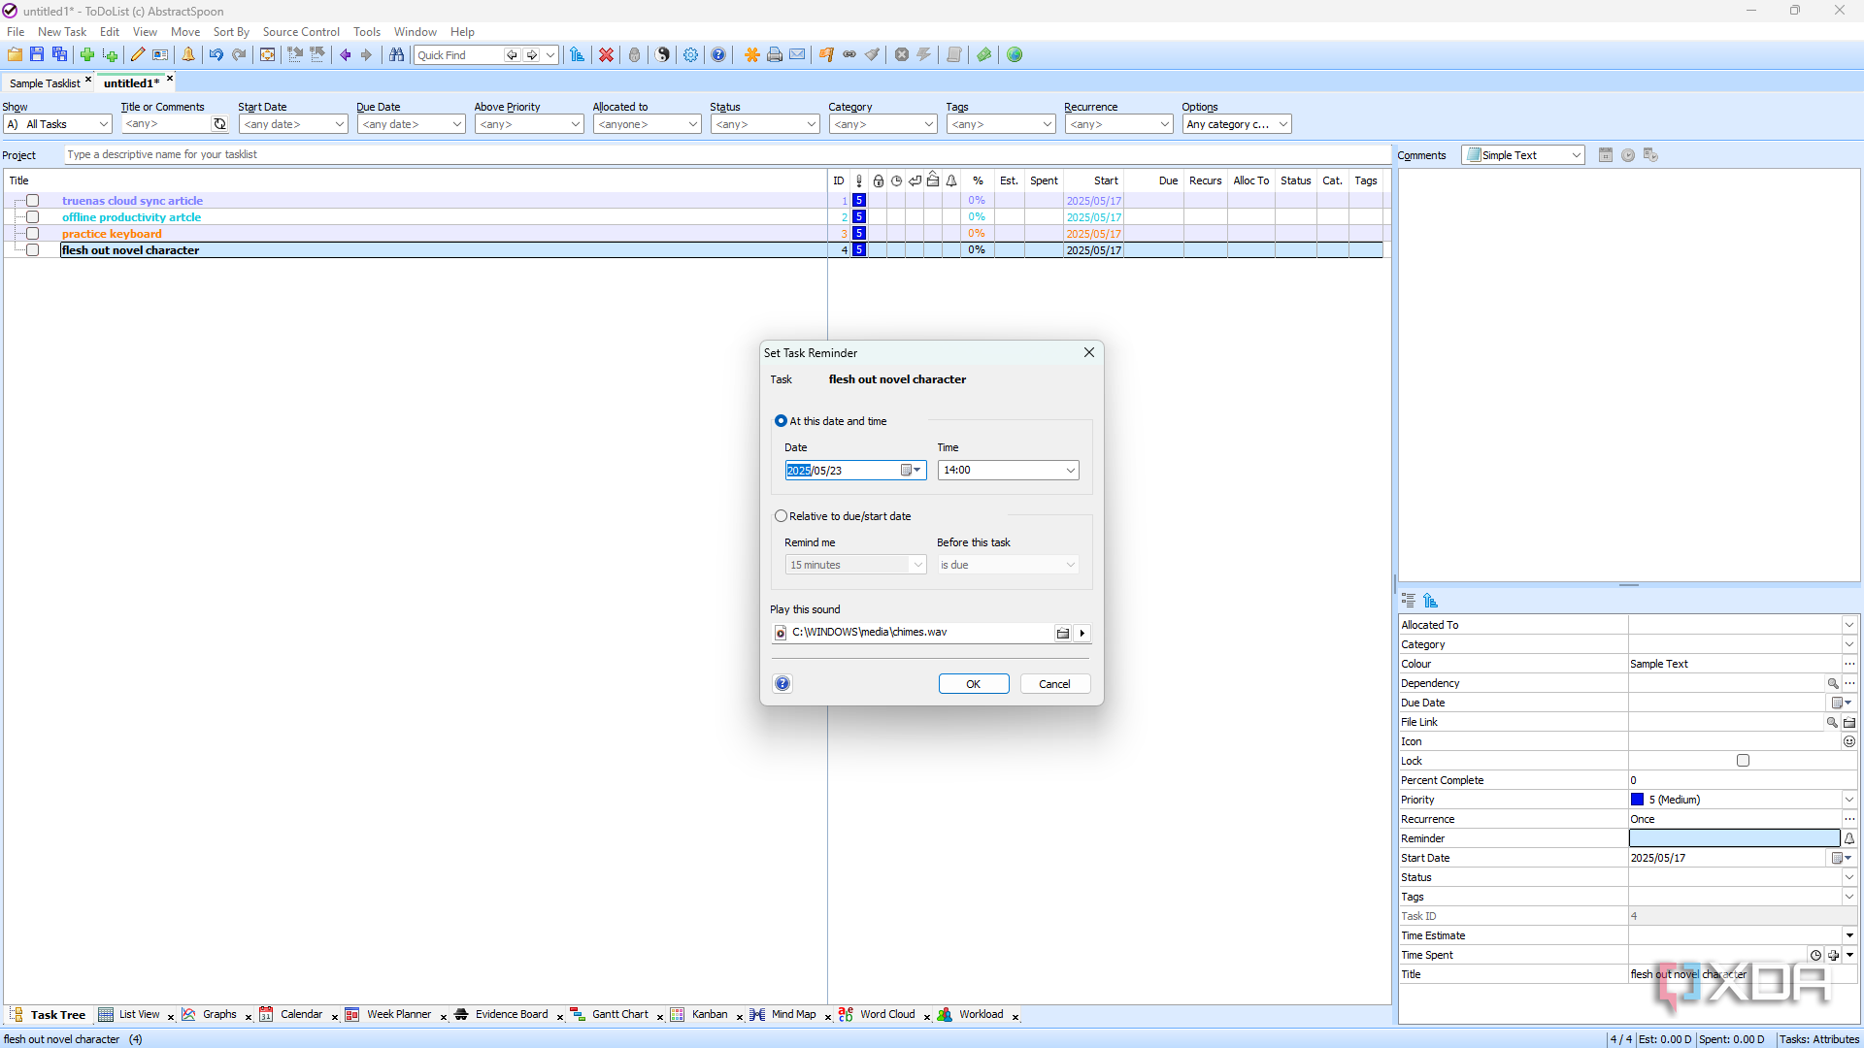
Task: Switch to the Kanban view tab
Action: [710, 1015]
